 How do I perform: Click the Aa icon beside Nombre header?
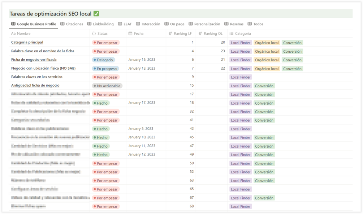tap(13, 34)
